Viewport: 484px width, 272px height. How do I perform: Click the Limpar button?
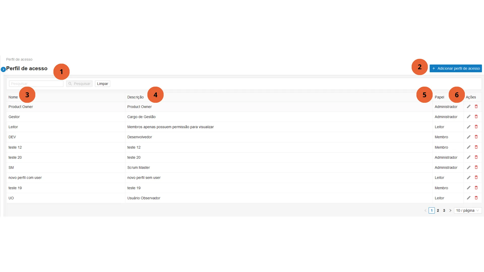(103, 84)
